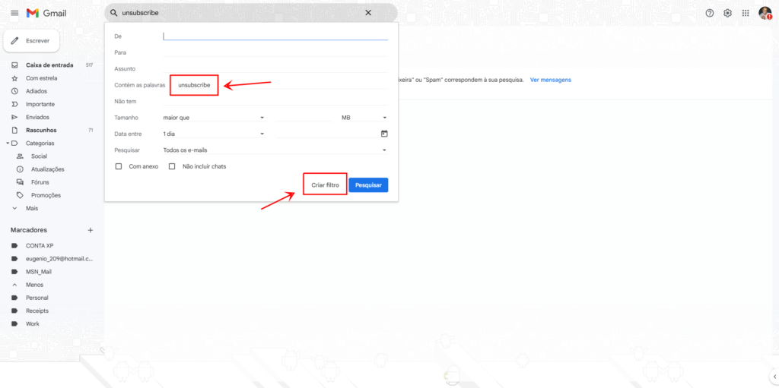Click the Ver mensagens link

point(551,80)
